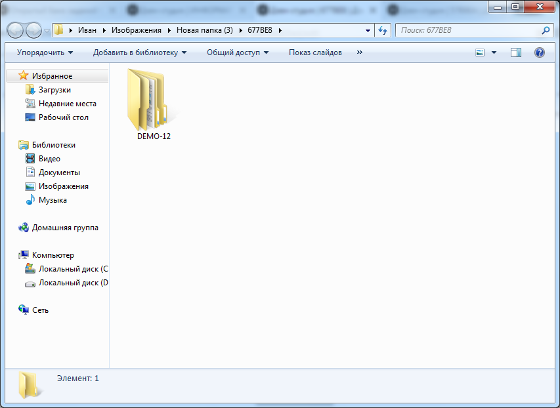This screenshot has width=560, height=408.
Task: Click the Видео library film icon
Action: pos(30,159)
